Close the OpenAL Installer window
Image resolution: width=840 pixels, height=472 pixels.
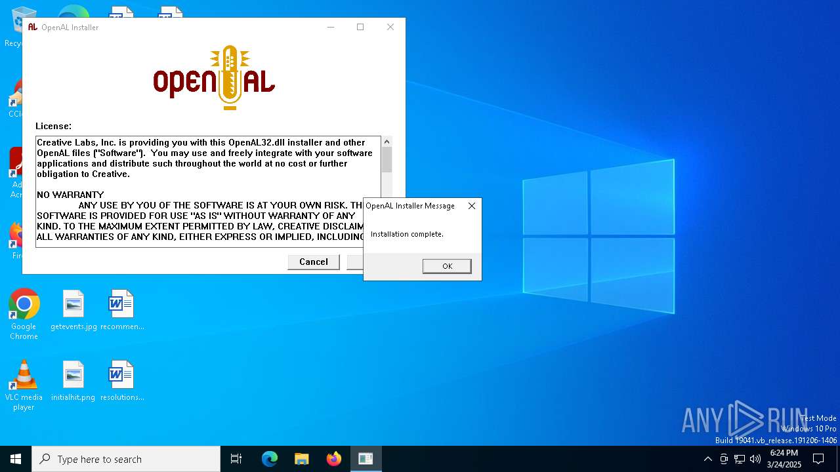click(390, 27)
